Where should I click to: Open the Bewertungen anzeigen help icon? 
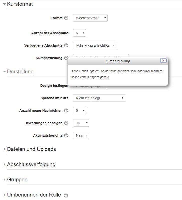point(66,123)
